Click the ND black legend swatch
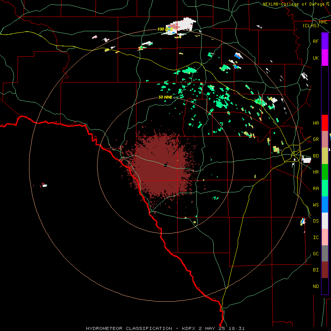This screenshot has height=331, width=331. pyautogui.click(x=325, y=286)
